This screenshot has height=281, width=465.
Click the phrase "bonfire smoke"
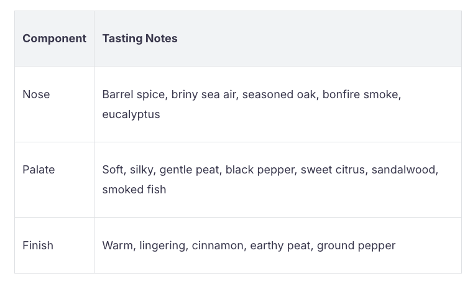(x=361, y=94)
